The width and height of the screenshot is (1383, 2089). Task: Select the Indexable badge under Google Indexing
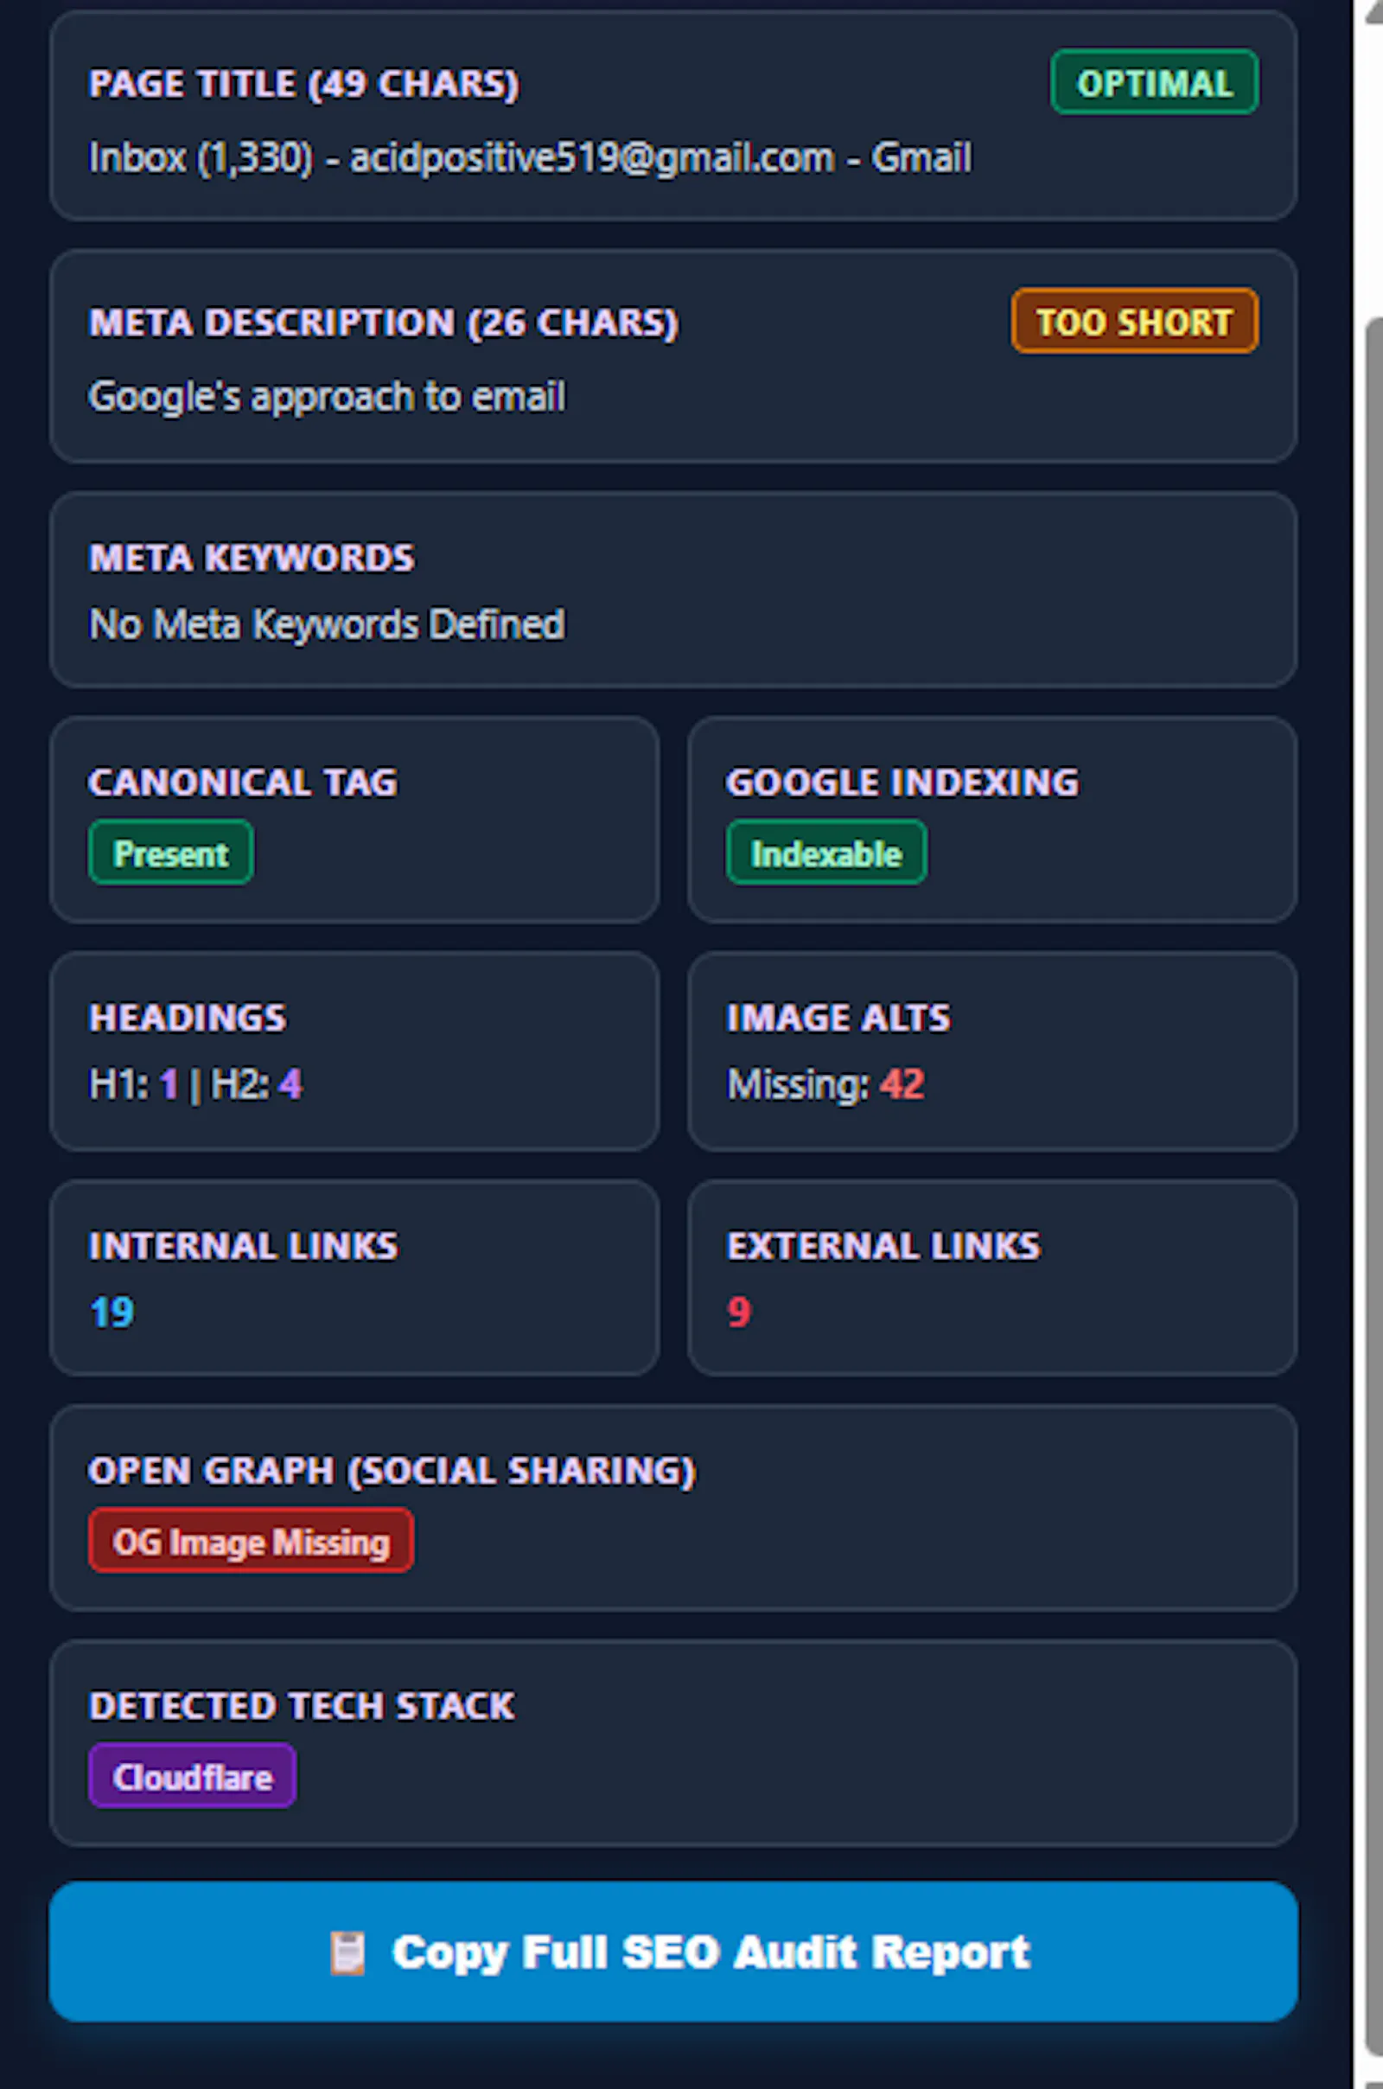pyautogui.click(x=825, y=853)
